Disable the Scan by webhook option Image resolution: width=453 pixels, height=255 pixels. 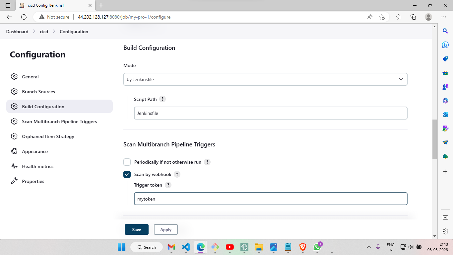(127, 174)
